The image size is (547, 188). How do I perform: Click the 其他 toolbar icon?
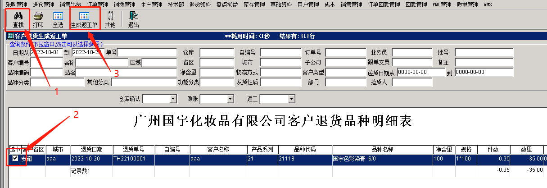(110, 16)
